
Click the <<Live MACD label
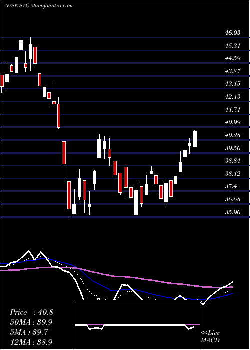[210, 337]
